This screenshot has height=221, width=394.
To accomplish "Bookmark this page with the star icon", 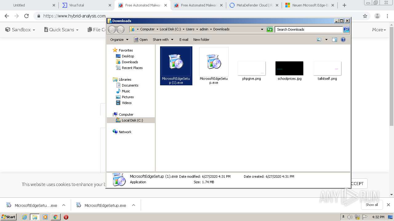I will pos(365,16).
